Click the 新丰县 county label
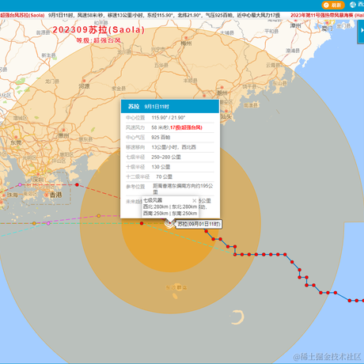 click(48, 55)
